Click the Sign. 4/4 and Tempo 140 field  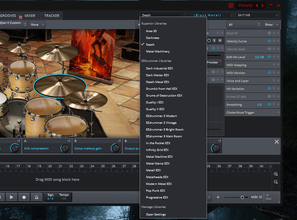(x=58, y=197)
